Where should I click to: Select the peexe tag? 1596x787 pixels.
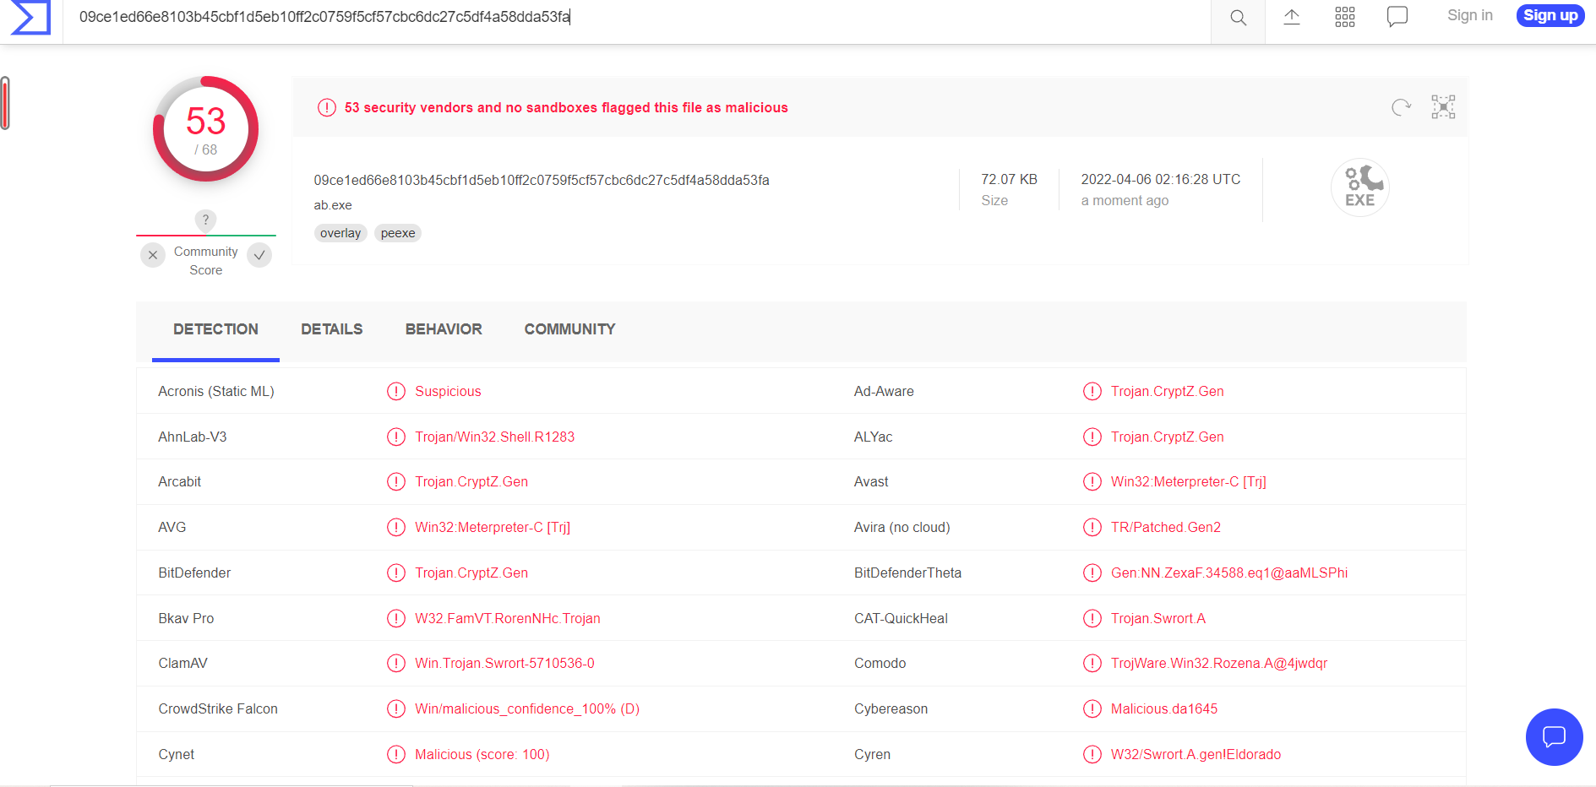click(398, 234)
